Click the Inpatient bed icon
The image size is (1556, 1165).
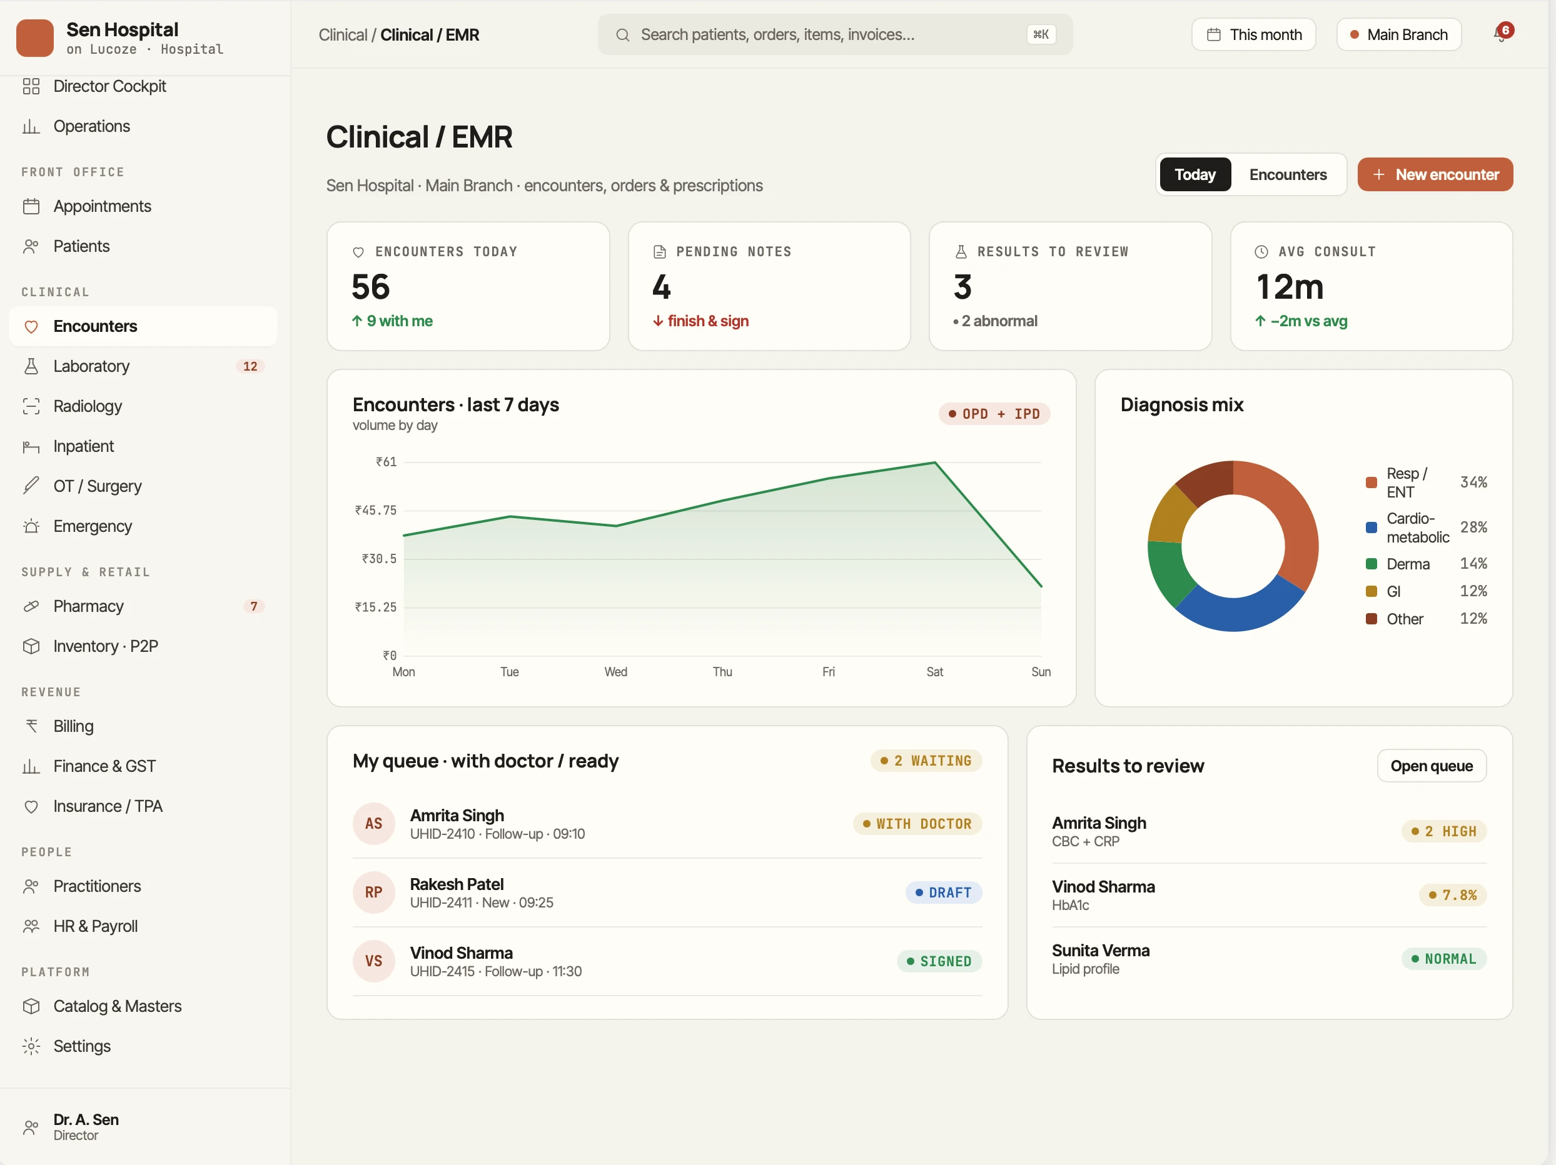(x=31, y=446)
